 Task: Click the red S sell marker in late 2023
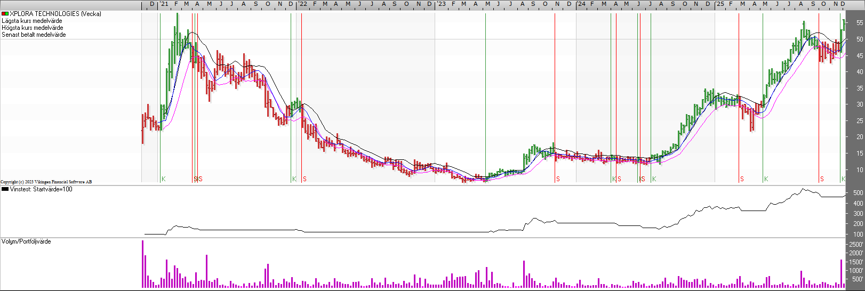[558, 179]
